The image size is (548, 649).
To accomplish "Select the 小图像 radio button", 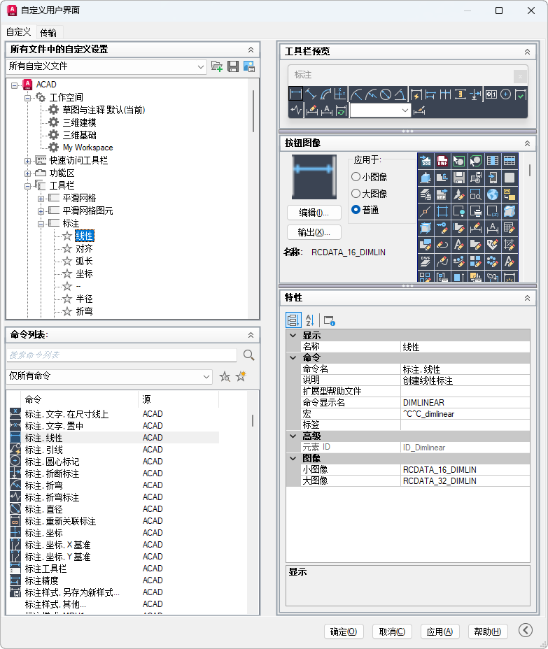I will (356, 177).
